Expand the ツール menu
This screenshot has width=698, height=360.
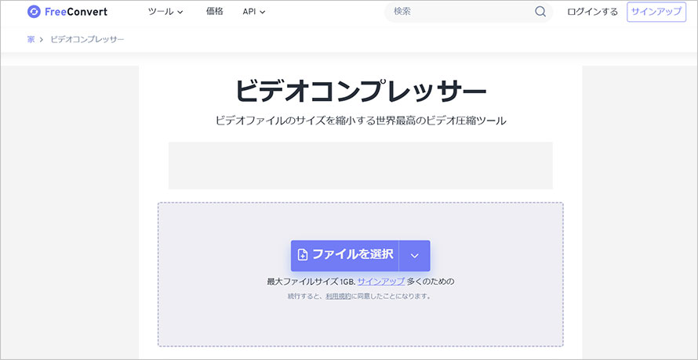pos(165,12)
